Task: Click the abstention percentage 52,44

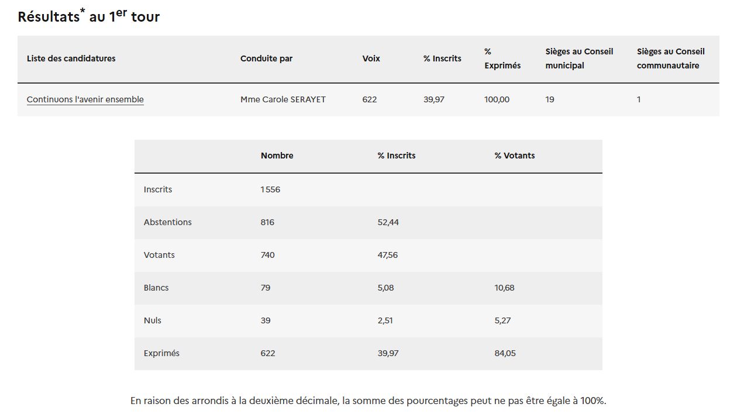Action: (x=388, y=222)
